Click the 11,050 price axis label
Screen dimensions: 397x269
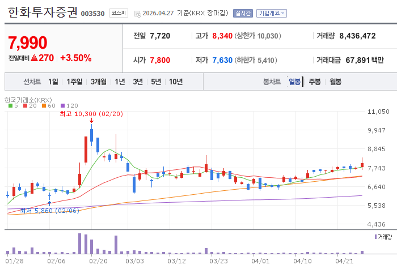pos(378,112)
